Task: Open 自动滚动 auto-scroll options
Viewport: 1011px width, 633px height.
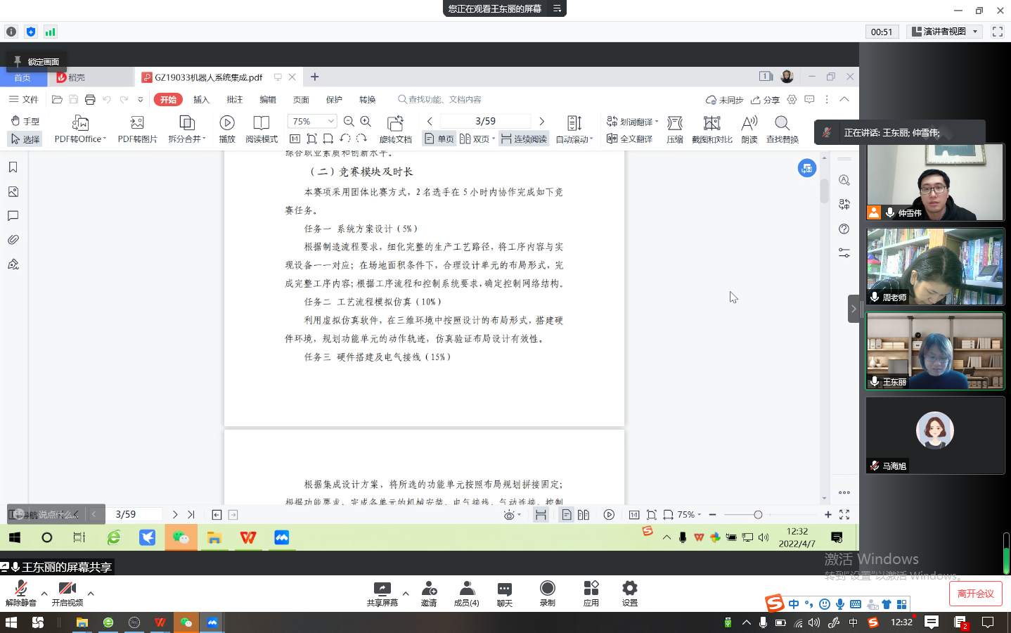Action: pyautogui.click(x=574, y=129)
